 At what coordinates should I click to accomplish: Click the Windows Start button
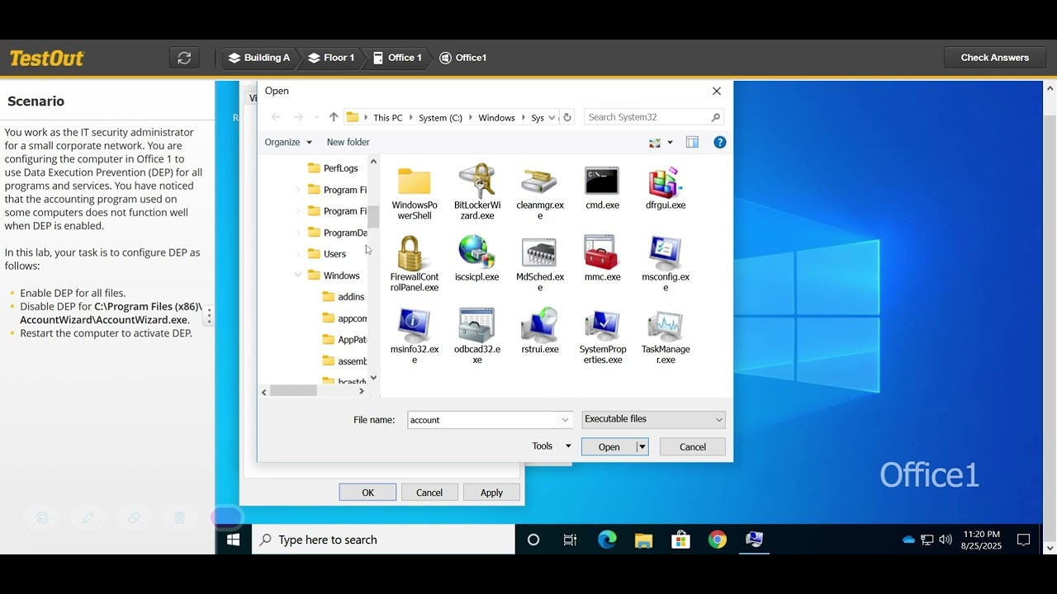(x=233, y=540)
